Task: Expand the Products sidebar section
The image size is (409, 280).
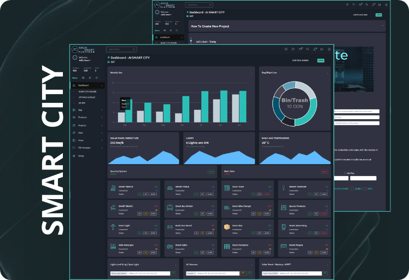Action: 103,118
